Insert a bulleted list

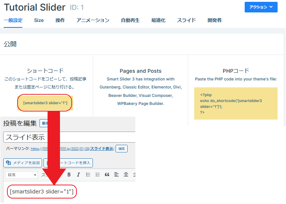[88, 175]
